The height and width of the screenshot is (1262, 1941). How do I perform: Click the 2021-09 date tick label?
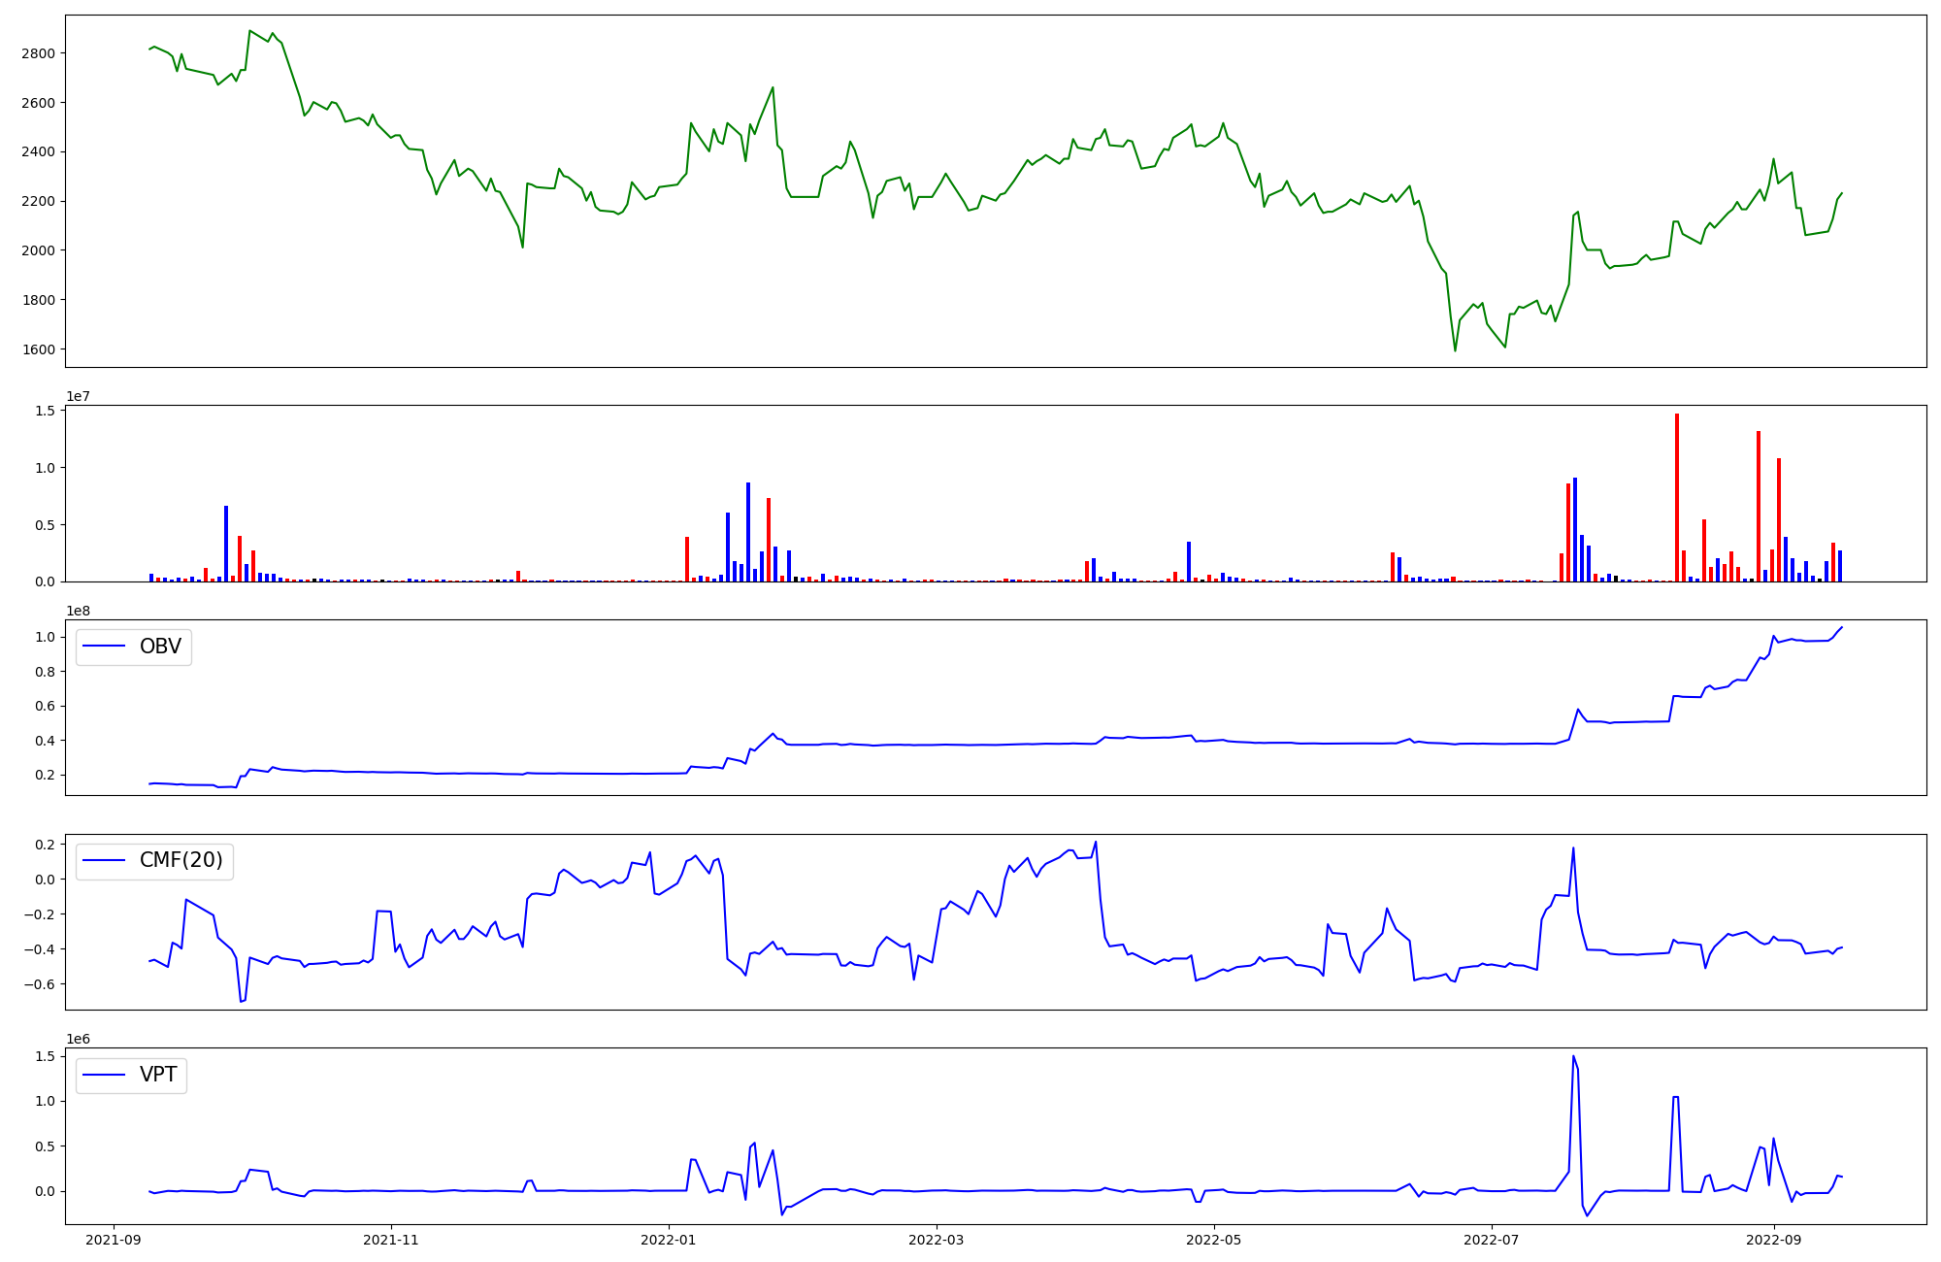pyautogui.click(x=115, y=1240)
